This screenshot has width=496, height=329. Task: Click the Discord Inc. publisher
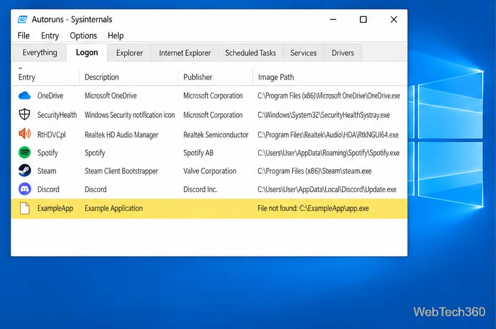coord(200,190)
